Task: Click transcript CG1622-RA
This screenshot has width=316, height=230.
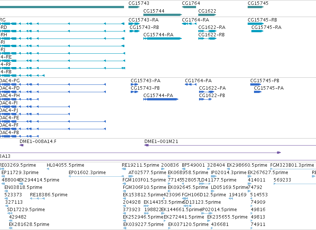Action: tap(212, 27)
